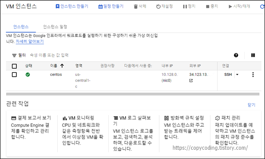Open the column display options icon
This screenshot has height=159, width=265.
[253, 55]
